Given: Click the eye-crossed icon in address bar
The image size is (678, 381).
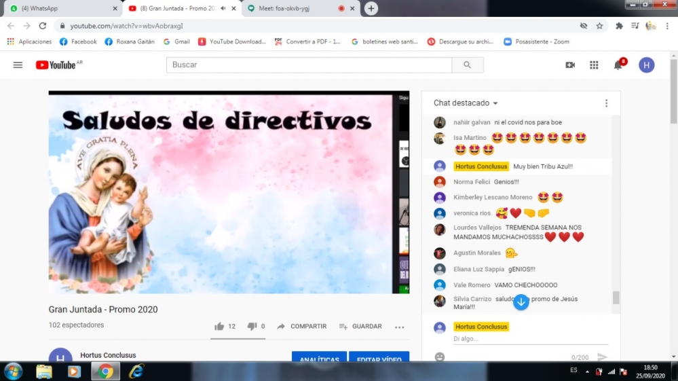Looking at the screenshot, I should [x=583, y=26].
